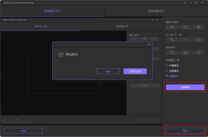Click the purple open folder button in dialog
The height and width of the screenshot is (137, 208).
coord(135,72)
